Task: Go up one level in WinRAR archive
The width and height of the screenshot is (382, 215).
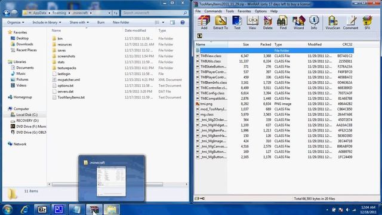Action: click(x=199, y=36)
